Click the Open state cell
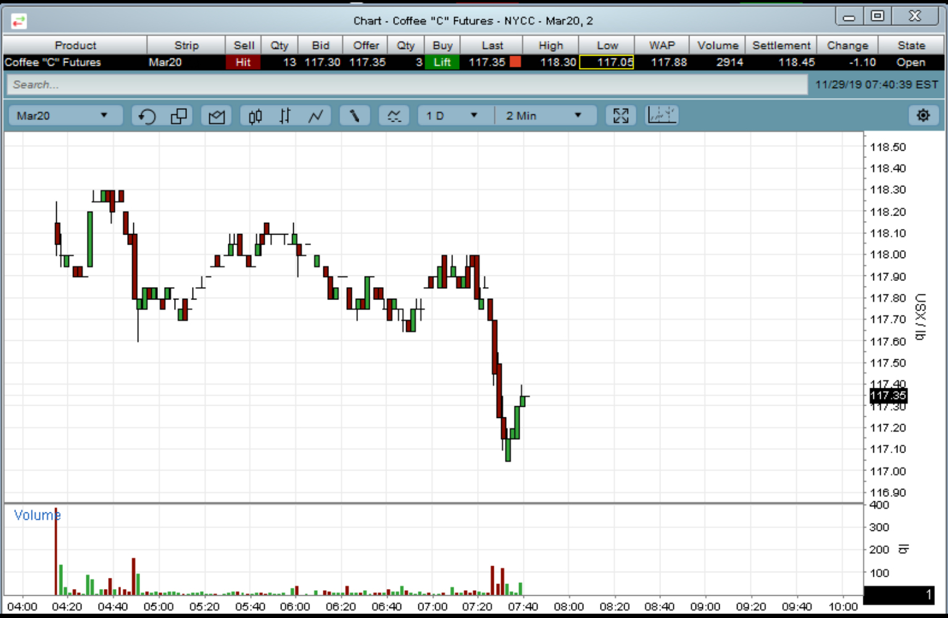The image size is (948, 618). (x=911, y=62)
